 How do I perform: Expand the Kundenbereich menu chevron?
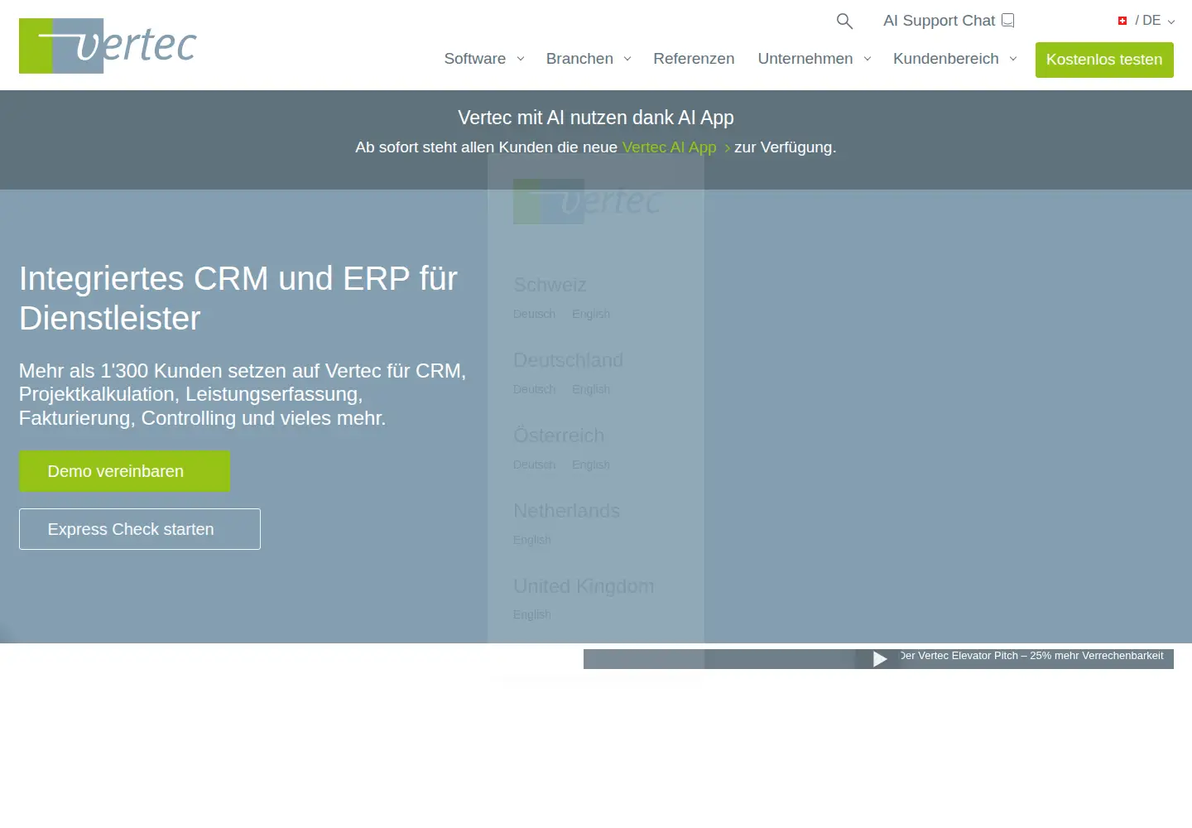click(1013, 59)
